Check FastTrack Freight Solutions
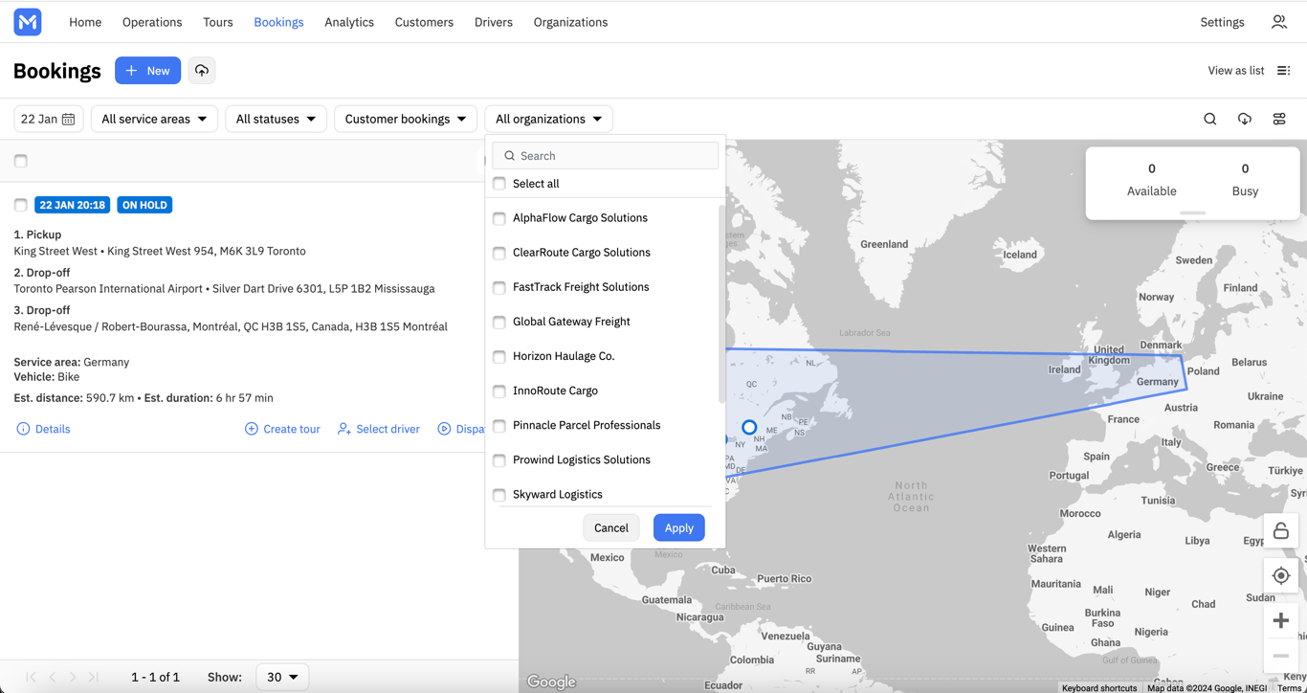 499,287
